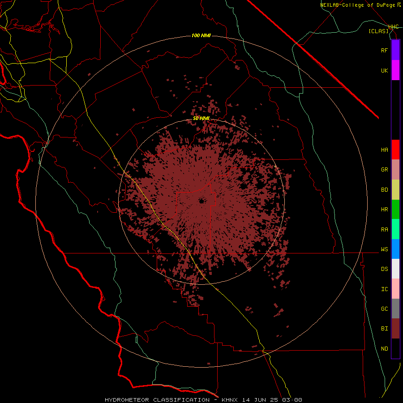Click the GR legend label
The image size is (403, 403).
pos(384,170)
